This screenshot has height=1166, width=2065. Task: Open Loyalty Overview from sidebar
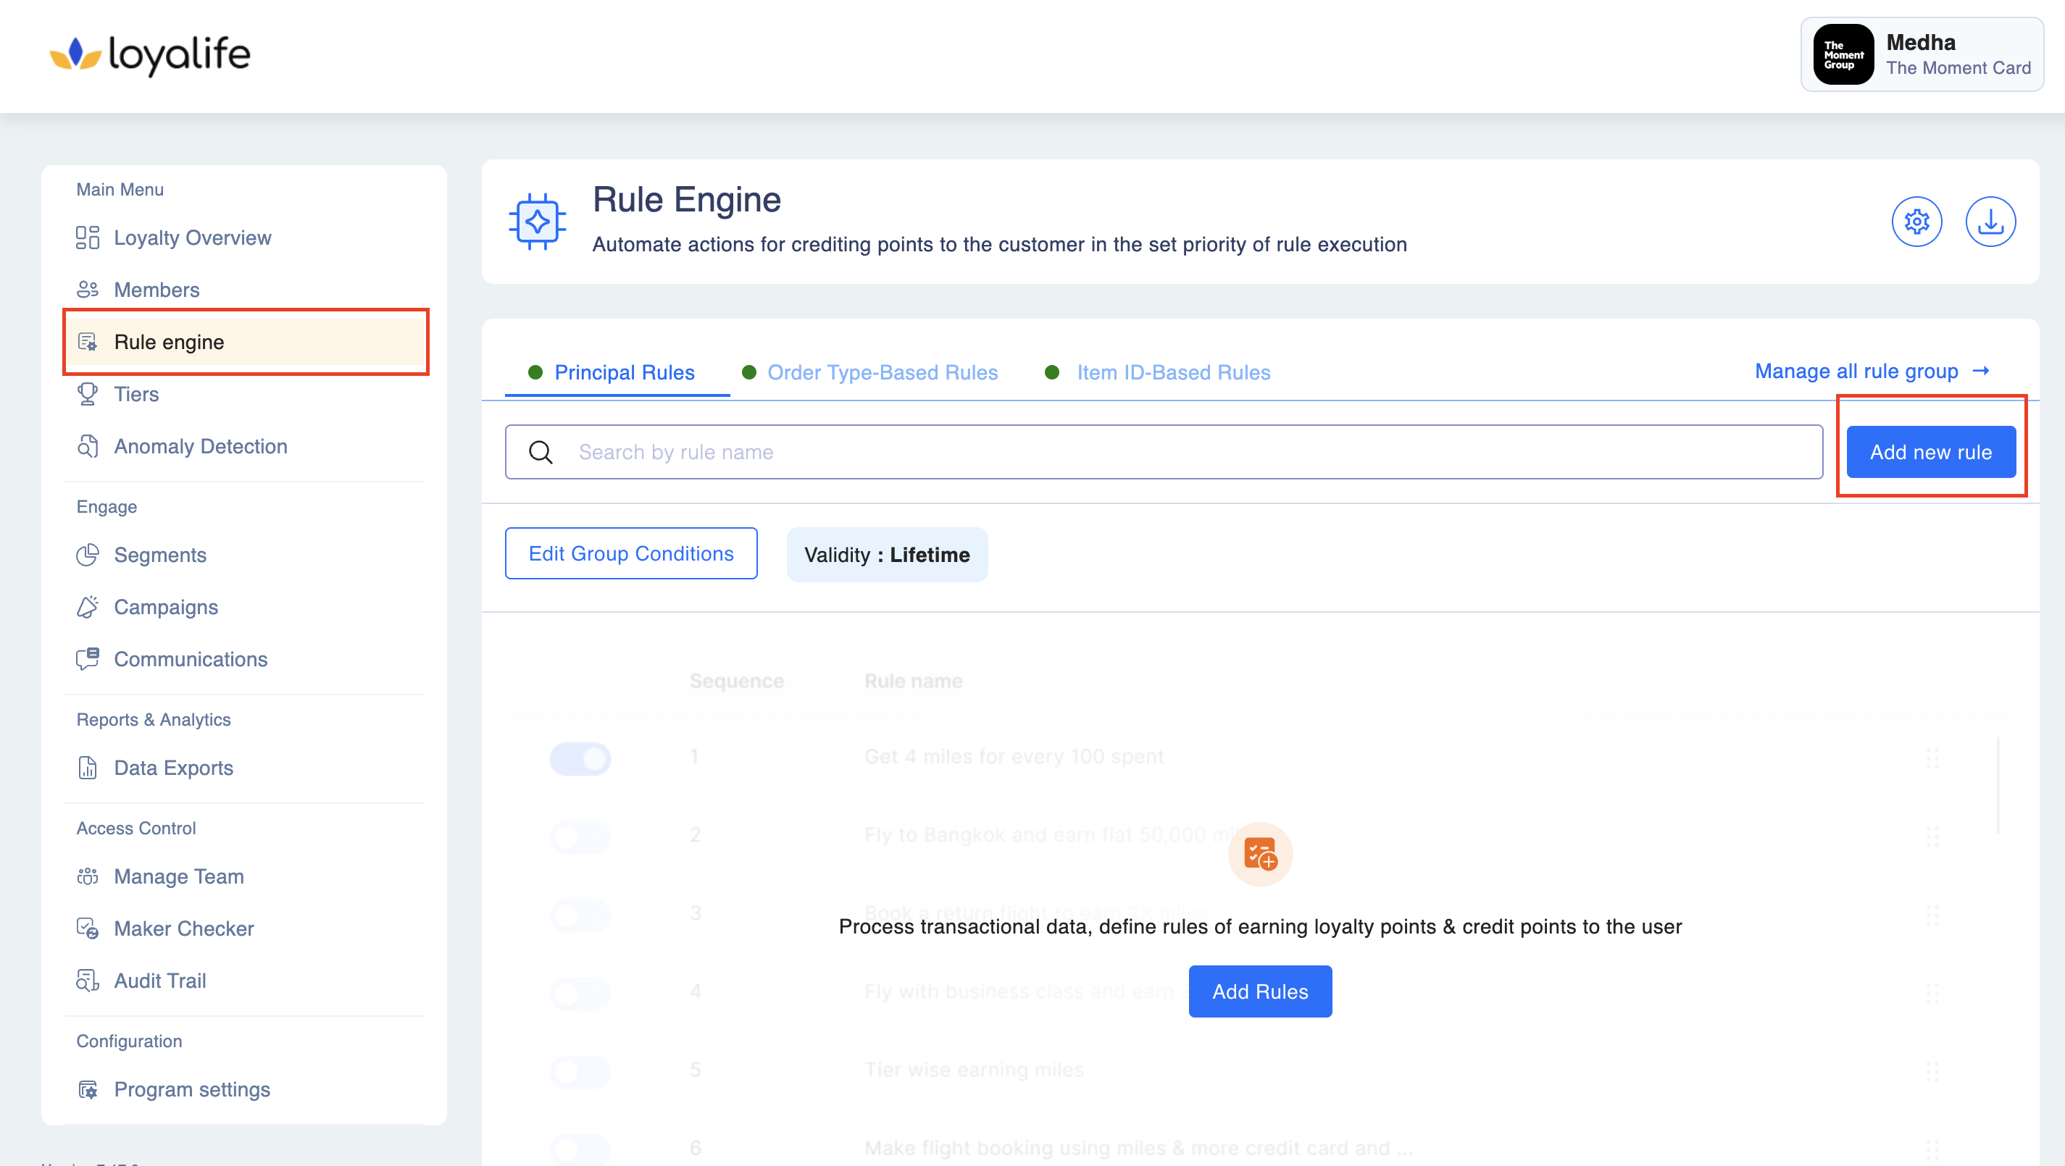coord(193,238)
